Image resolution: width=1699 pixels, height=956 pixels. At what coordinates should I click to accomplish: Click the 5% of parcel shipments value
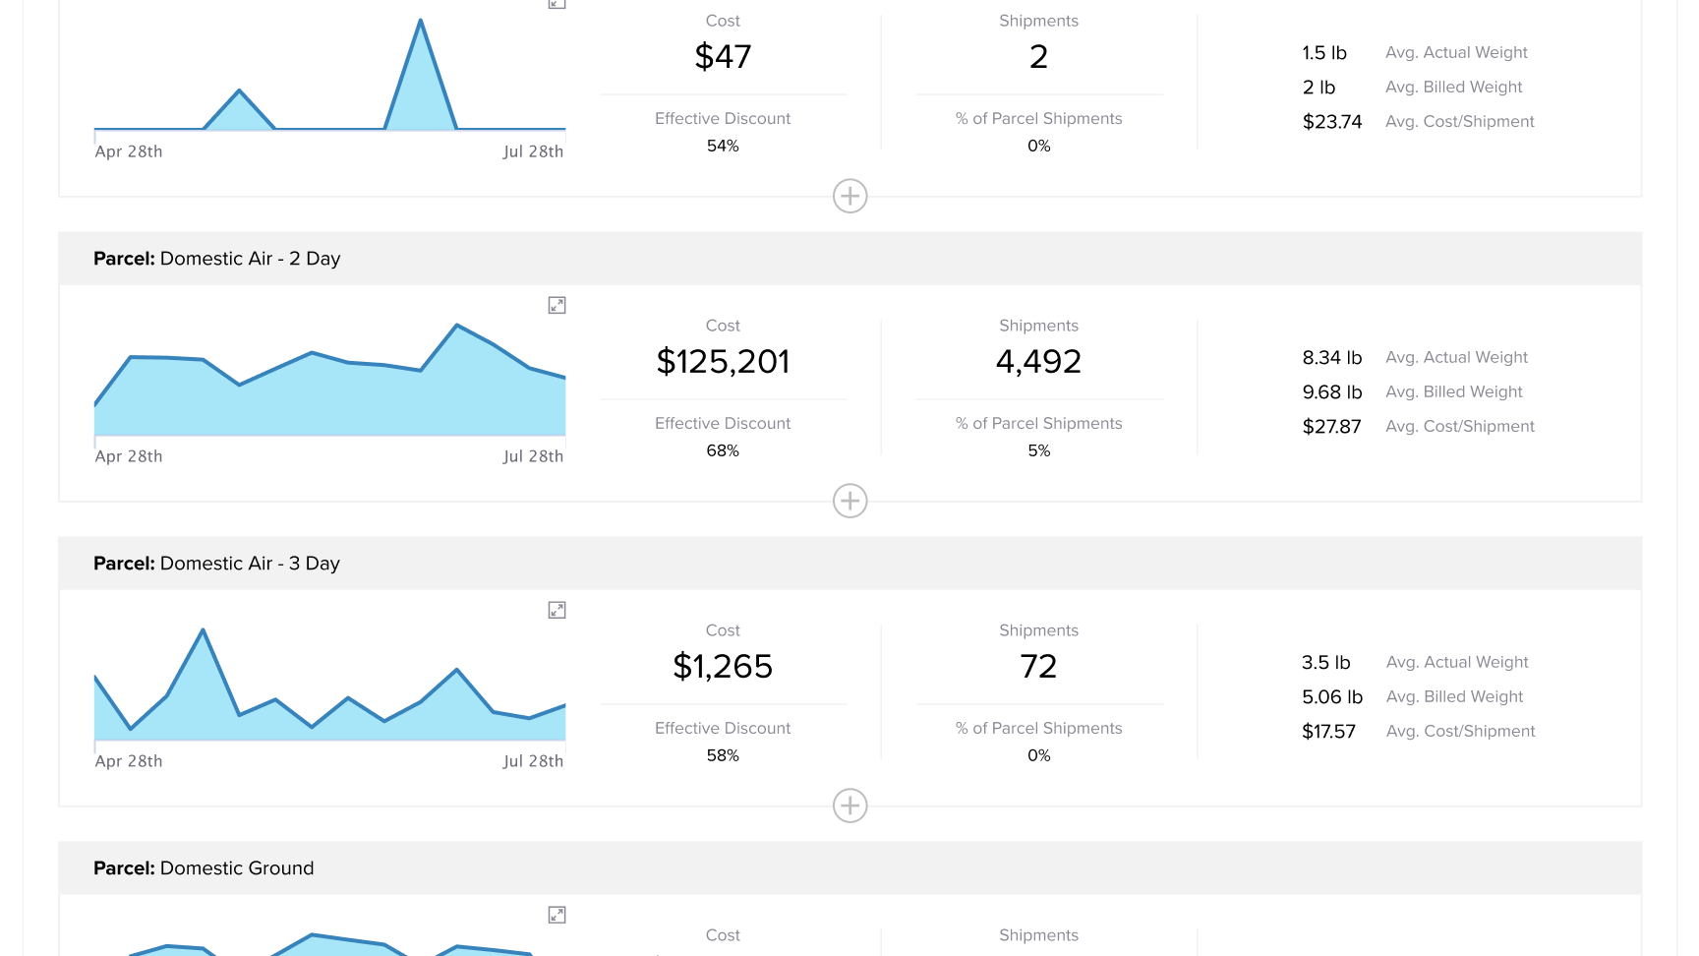pyautogui.click(x=1039, y=450)
